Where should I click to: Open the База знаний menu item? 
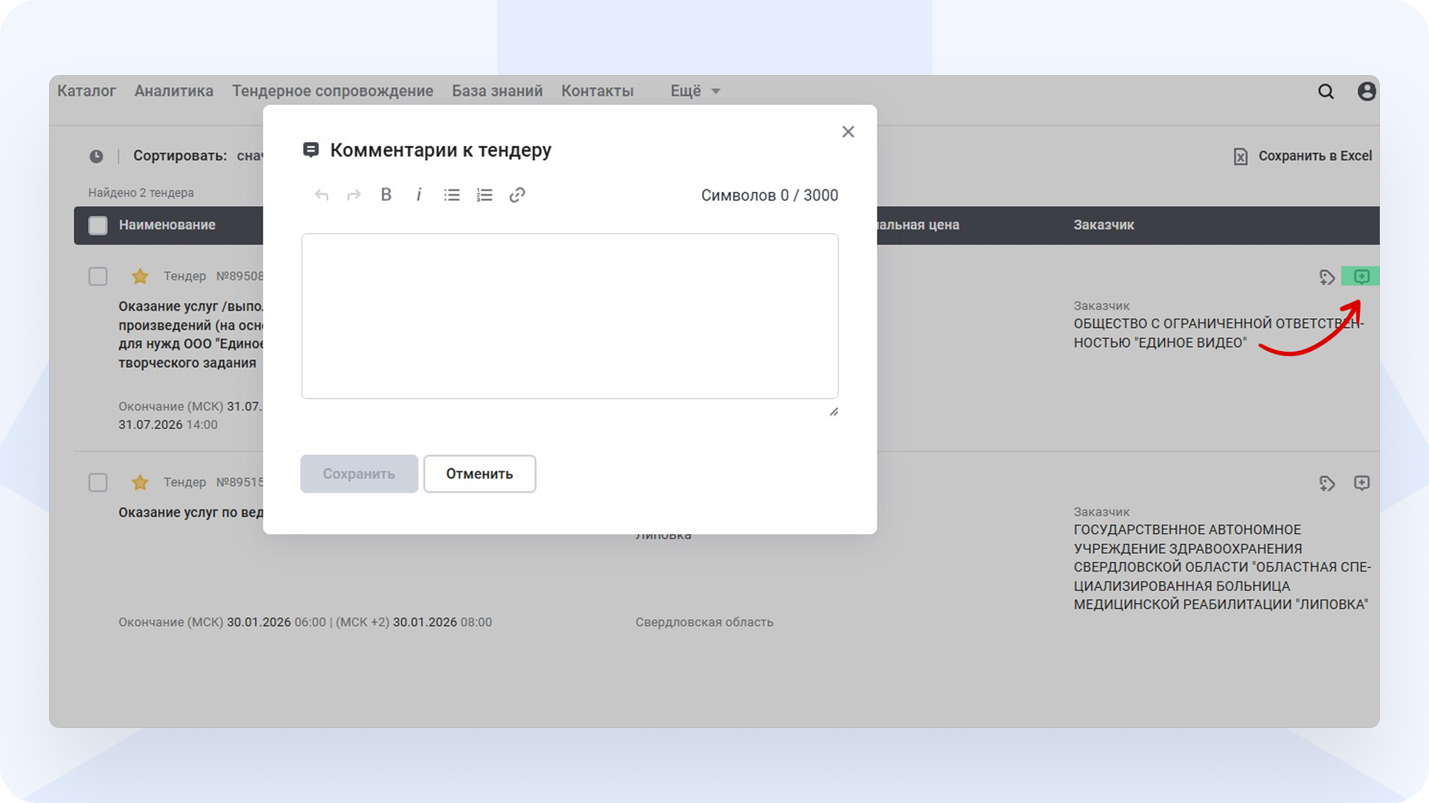click(497, 91)
